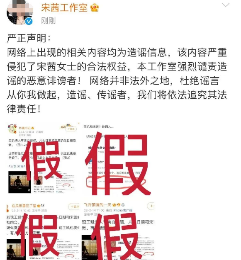Viewport: 241px width, 260px height.
Task: Click the cartoon avatar in first attached screenshot
Action: pyautogui.click(x=12, y=129)
